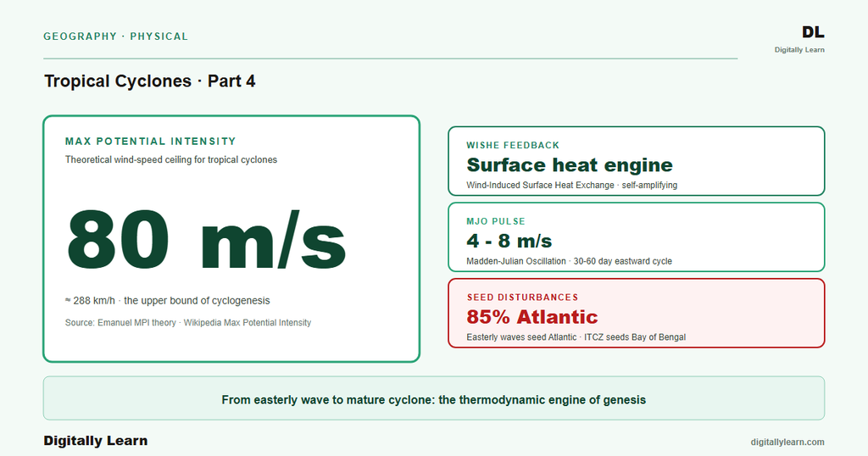
Task: Click the 'Digitally Learn' caption under the DL logo
Action: click(799, 50)
